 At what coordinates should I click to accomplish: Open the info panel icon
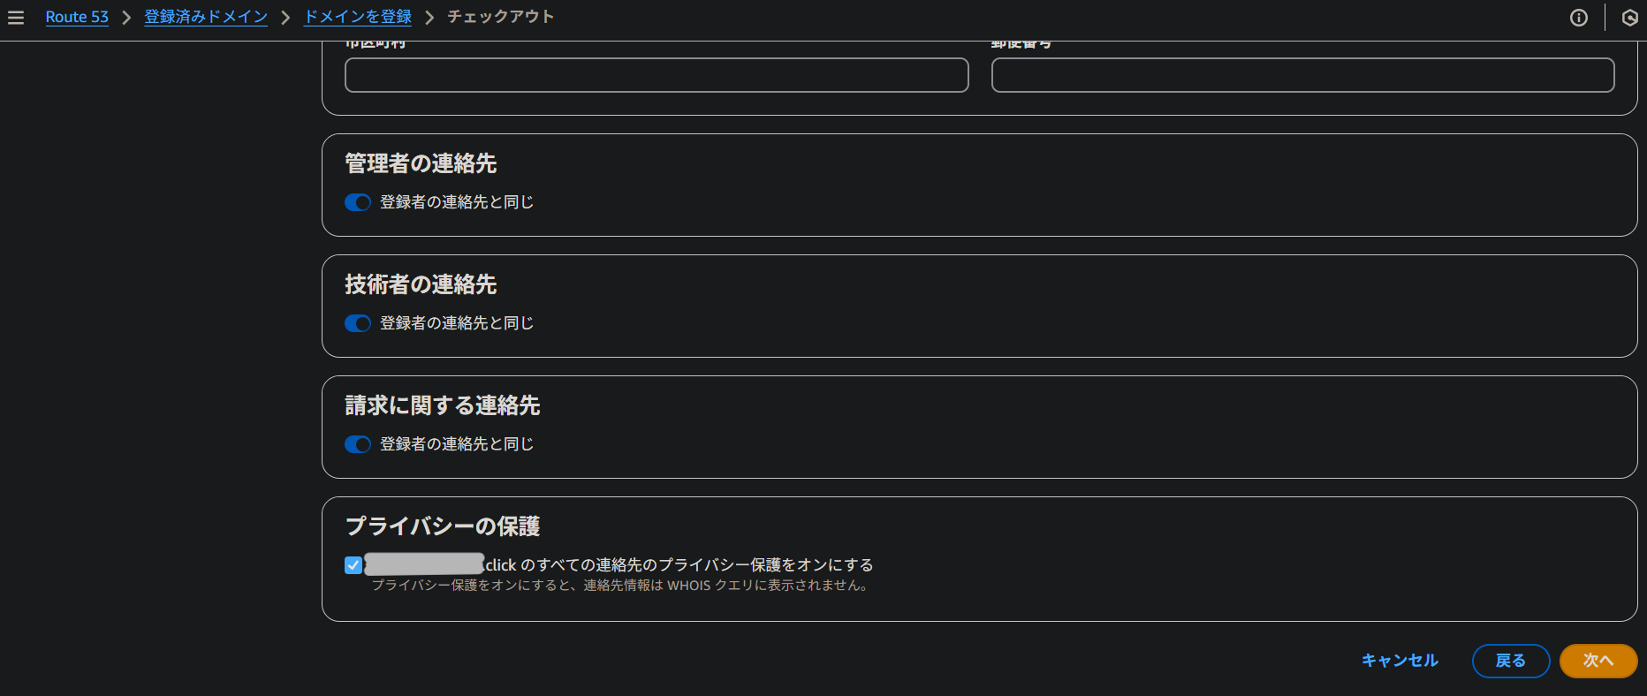(1579, 18)
